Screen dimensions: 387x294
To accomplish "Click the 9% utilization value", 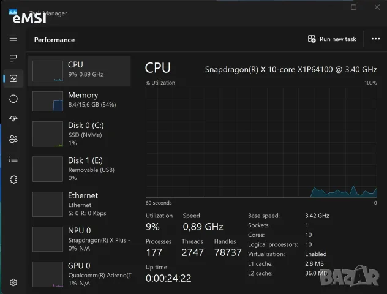I will tap(152, 227).
